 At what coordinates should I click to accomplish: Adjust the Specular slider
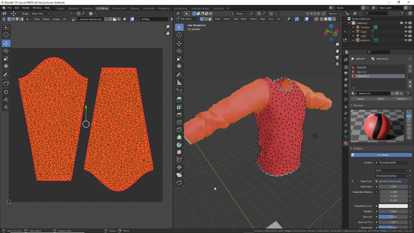coord(393,217)
